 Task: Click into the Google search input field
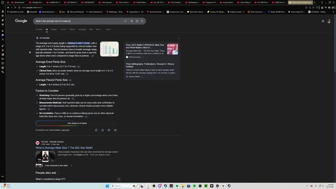click(x=79, y=21)
